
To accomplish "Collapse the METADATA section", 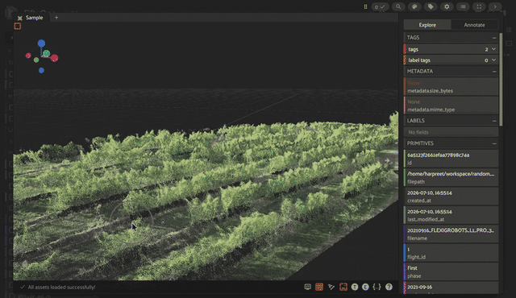I will [494, 72].
